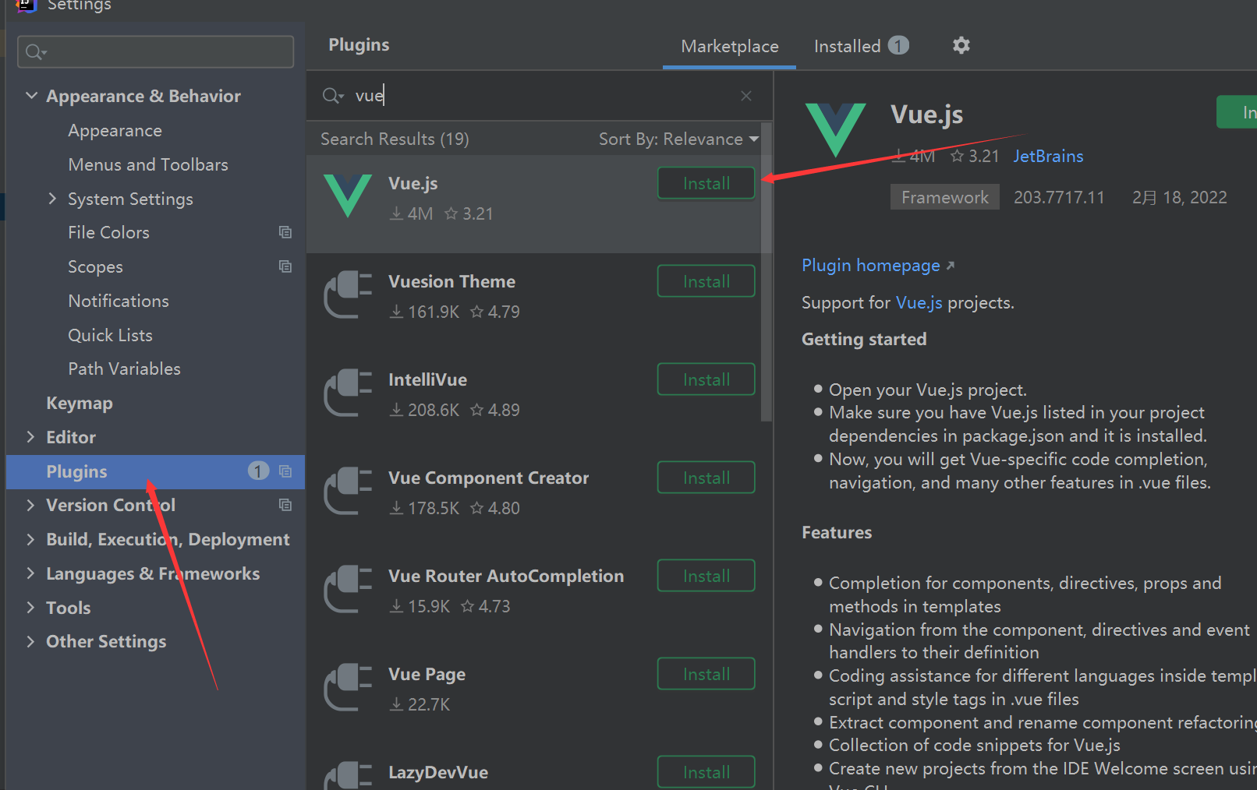Open Keymap settings
The width and height of the screenshot is (1257, 790).
[80, 403]
